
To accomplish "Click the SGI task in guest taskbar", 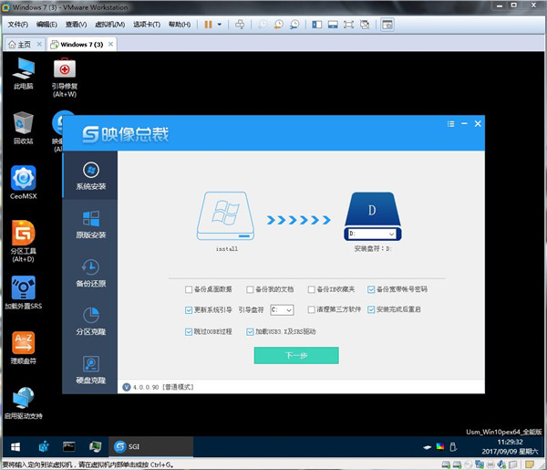I will coord(150,446).
